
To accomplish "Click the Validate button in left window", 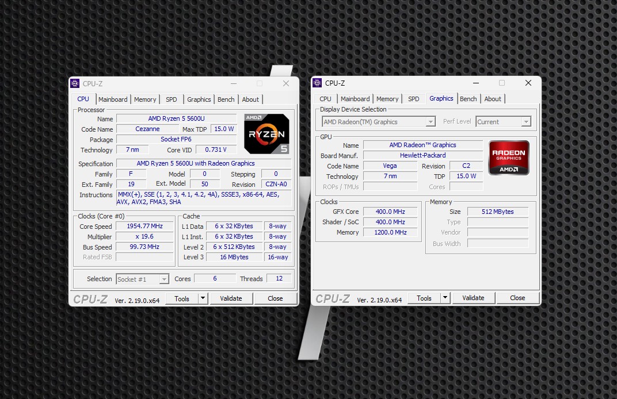I will (231, 298).
